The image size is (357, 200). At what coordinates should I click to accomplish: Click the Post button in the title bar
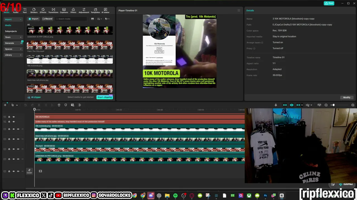pyautogui.click(x=329, y=3)
